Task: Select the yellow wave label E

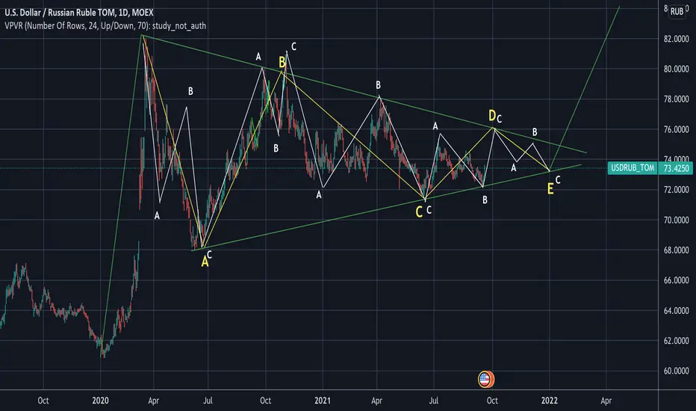Action: click(x=550, y=189)
